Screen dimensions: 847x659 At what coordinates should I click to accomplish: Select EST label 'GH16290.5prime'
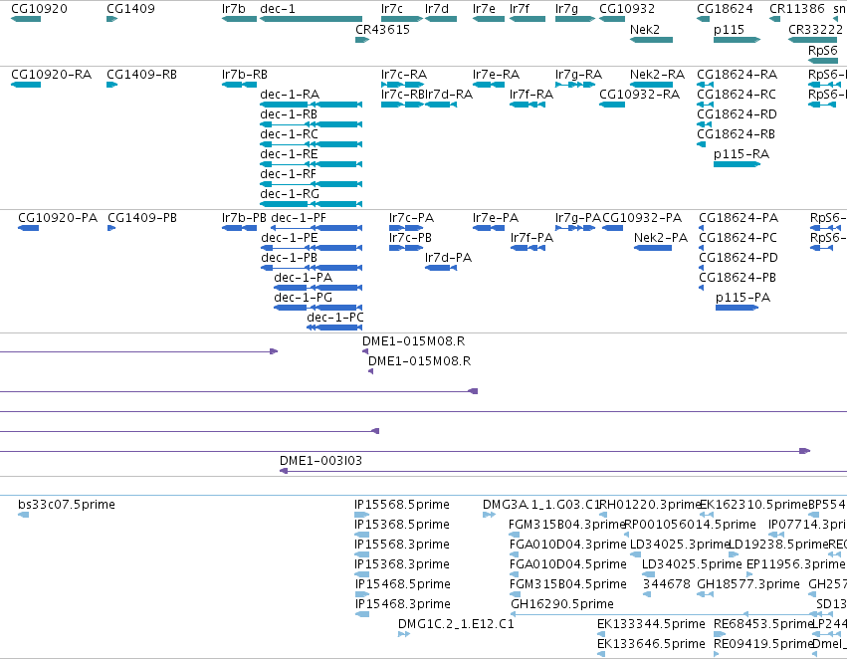coord(562,604)
